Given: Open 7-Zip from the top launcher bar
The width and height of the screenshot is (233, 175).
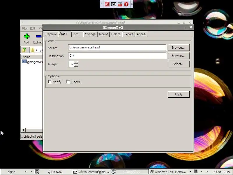Looking at the screenshot, I should 114,4.
